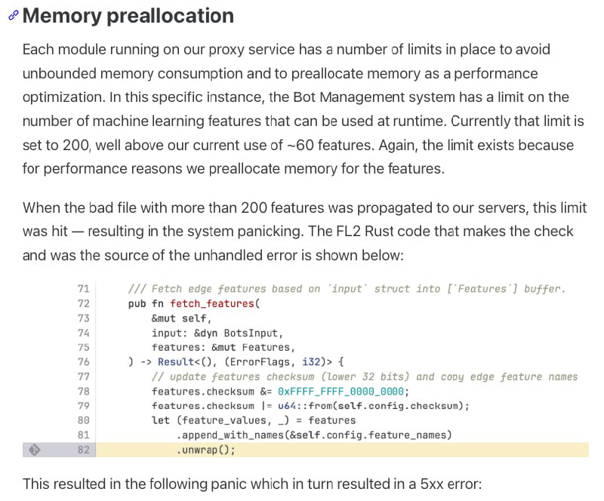Click line number 78 in gutter
Viewport: 604px width, 501px height.
pos(83,392)
